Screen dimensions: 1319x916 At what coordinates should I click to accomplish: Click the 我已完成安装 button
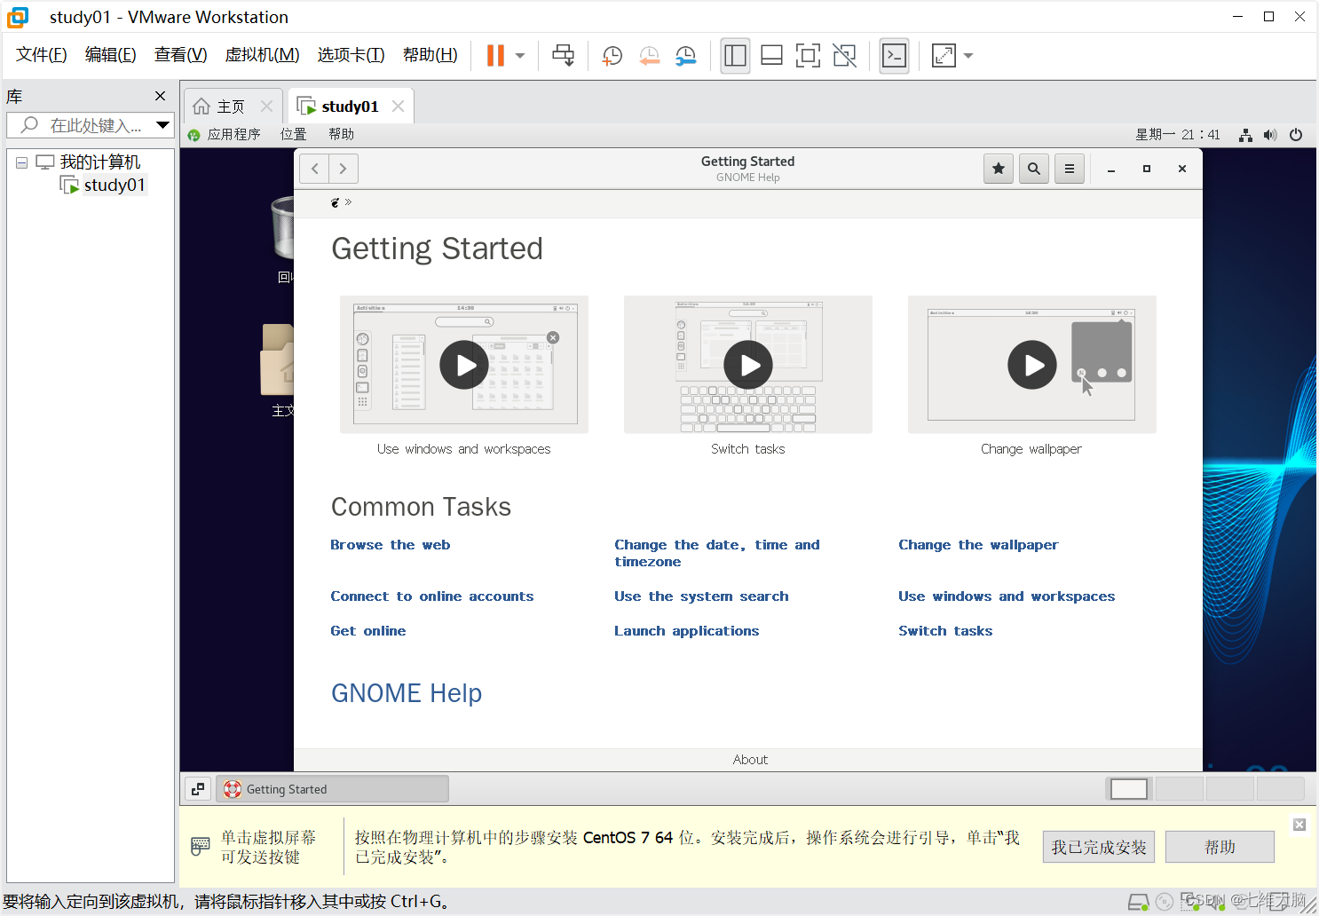click(x=1099, y=848)
